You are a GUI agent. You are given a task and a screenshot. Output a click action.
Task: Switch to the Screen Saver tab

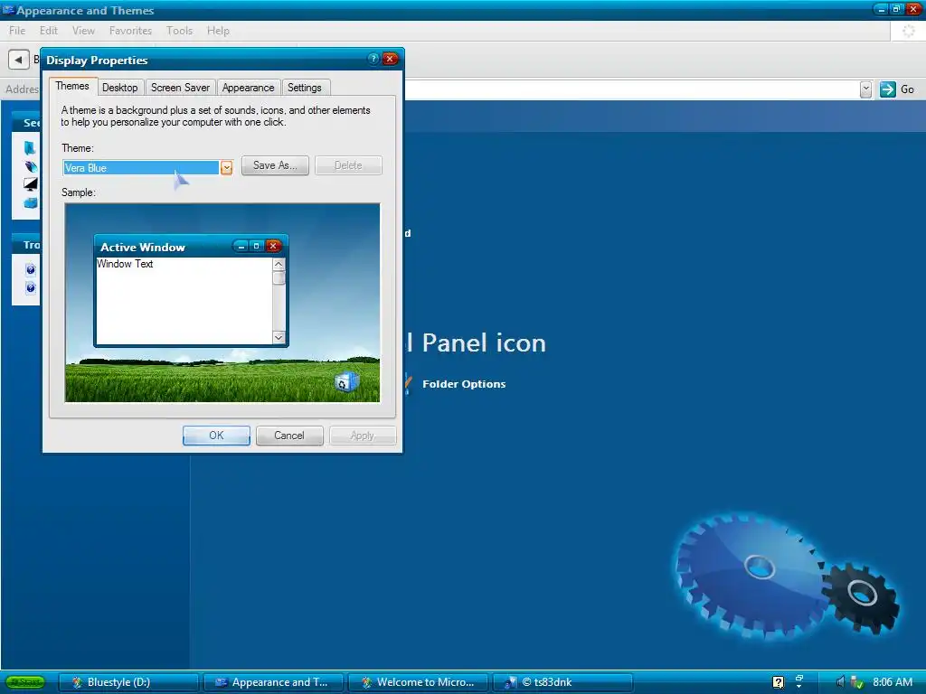point(180,88)
